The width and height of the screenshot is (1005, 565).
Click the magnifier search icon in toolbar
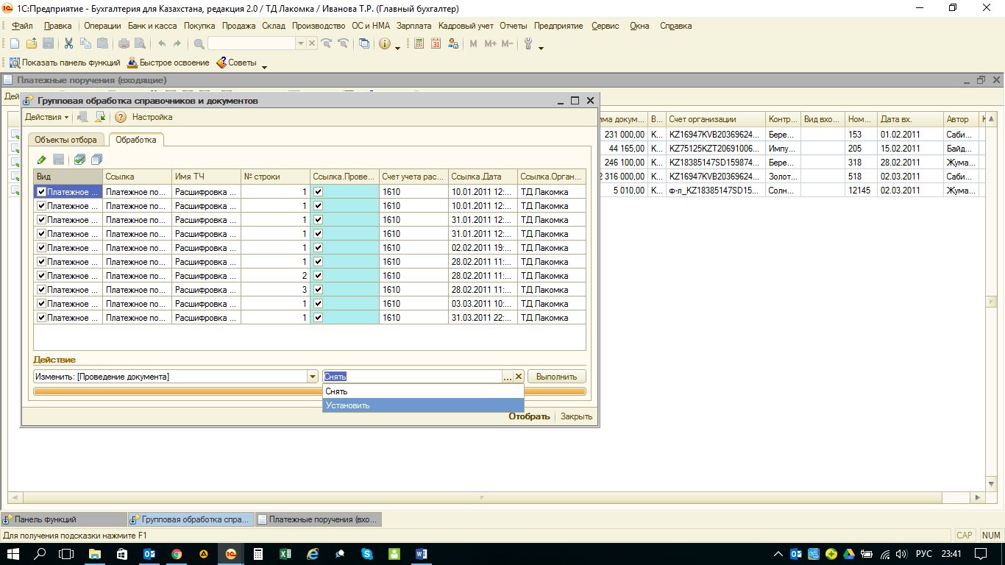coord(199,44)
